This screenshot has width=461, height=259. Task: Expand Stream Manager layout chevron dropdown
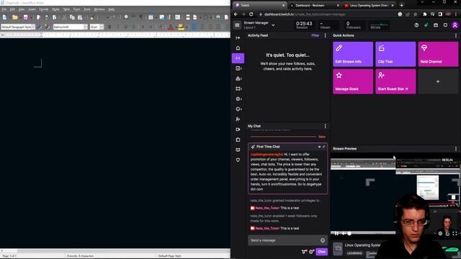point(273,25)
